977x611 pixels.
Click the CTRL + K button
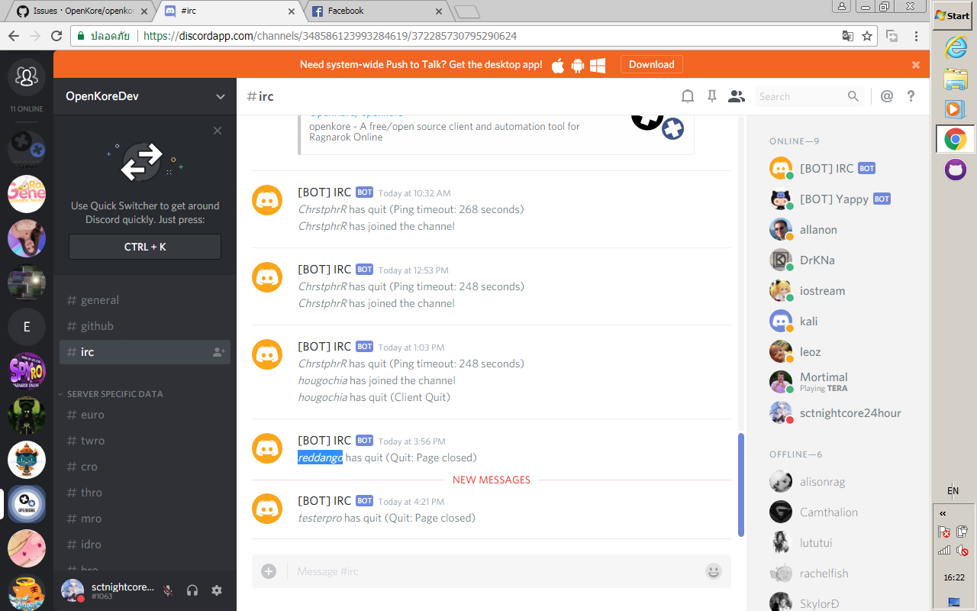pos(145,247)
